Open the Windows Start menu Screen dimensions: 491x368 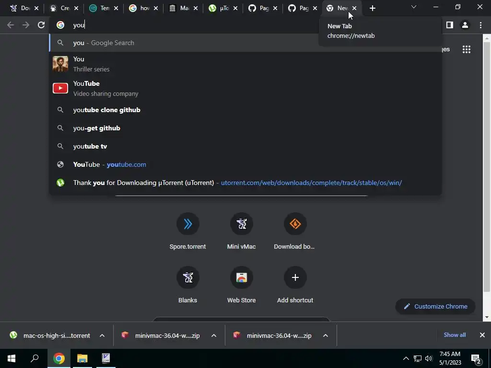pyautogui.click(x=12, y=358)
